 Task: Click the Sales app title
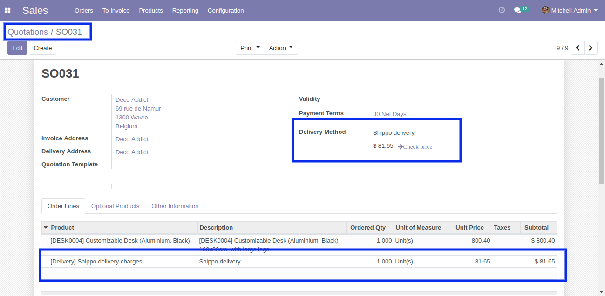pos(35,10)
